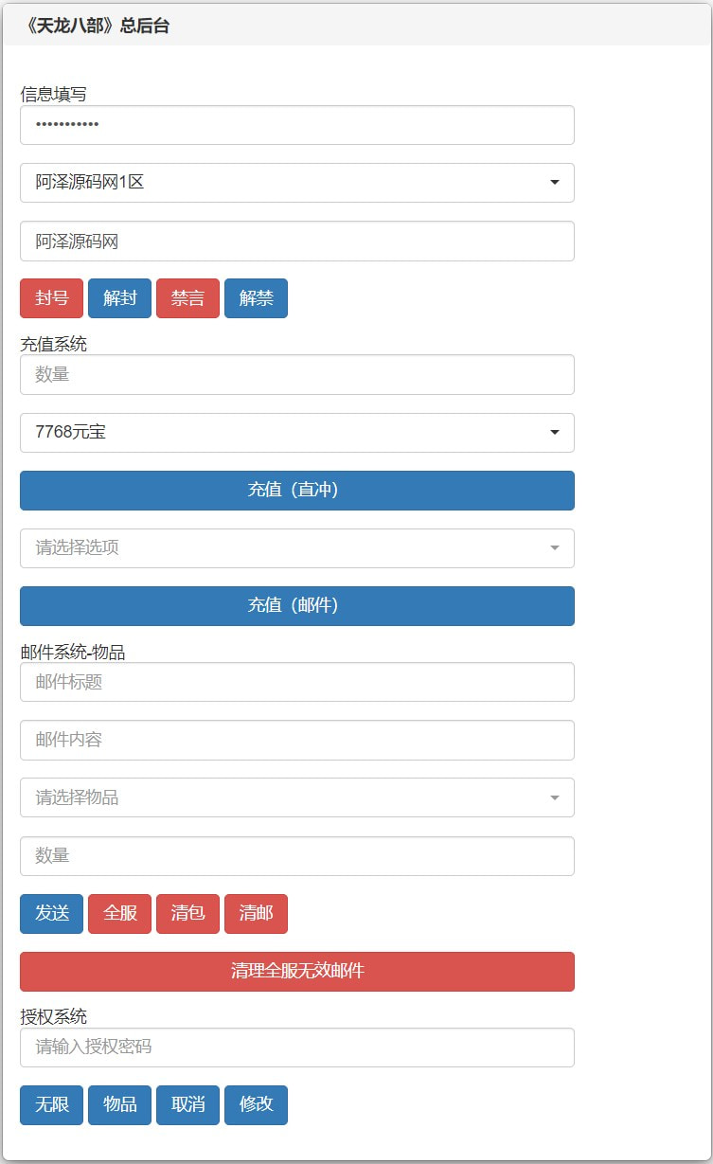
Task: Click the 禁言 mute button
Action: [187, 298]
